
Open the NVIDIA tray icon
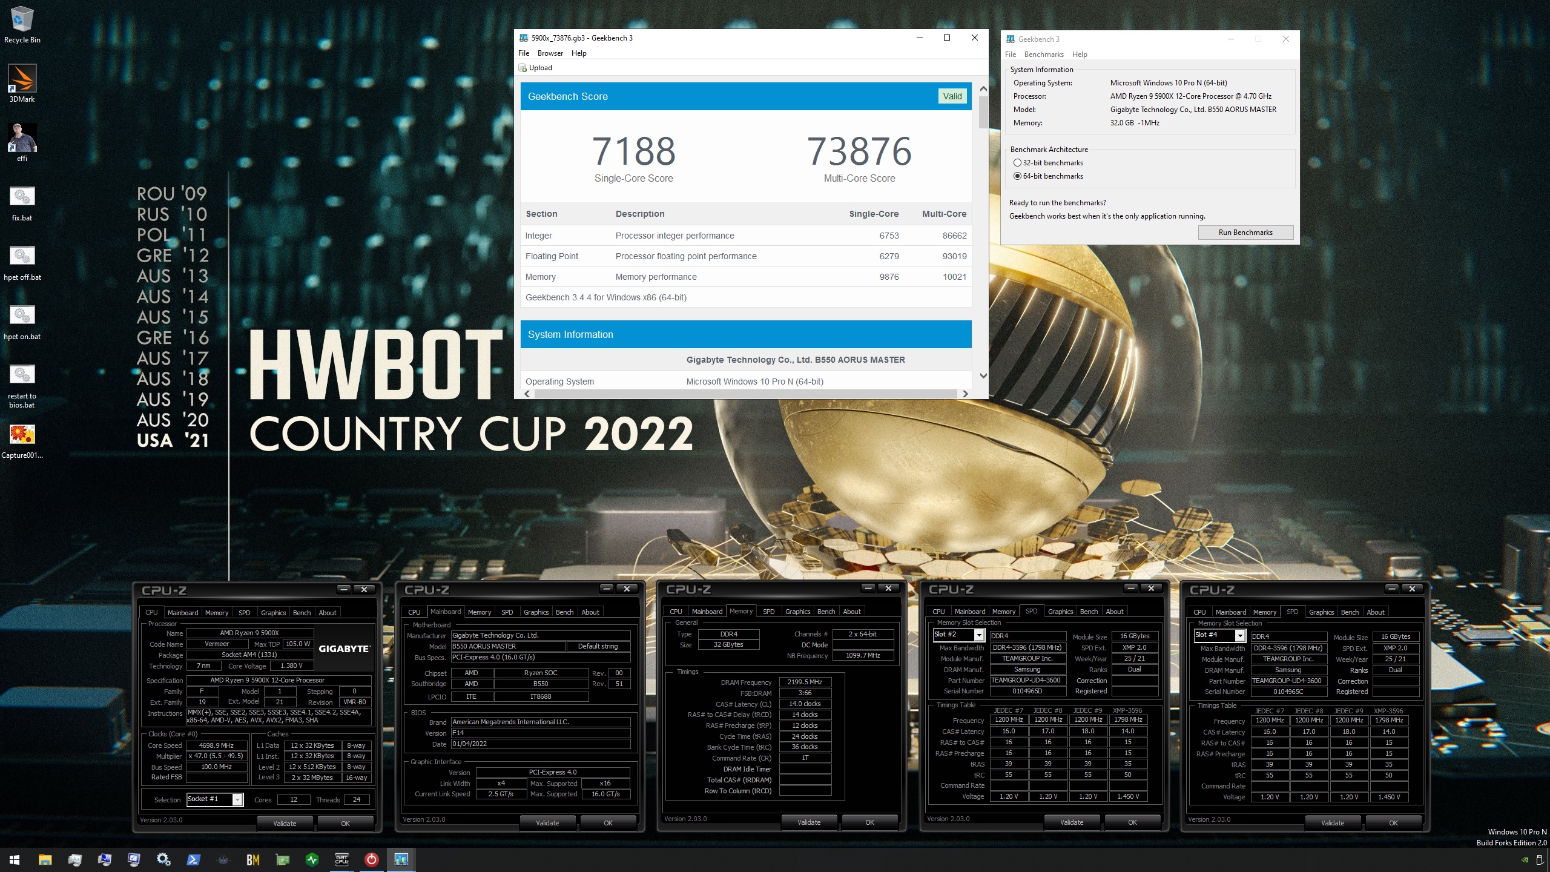coord(1525,860)
